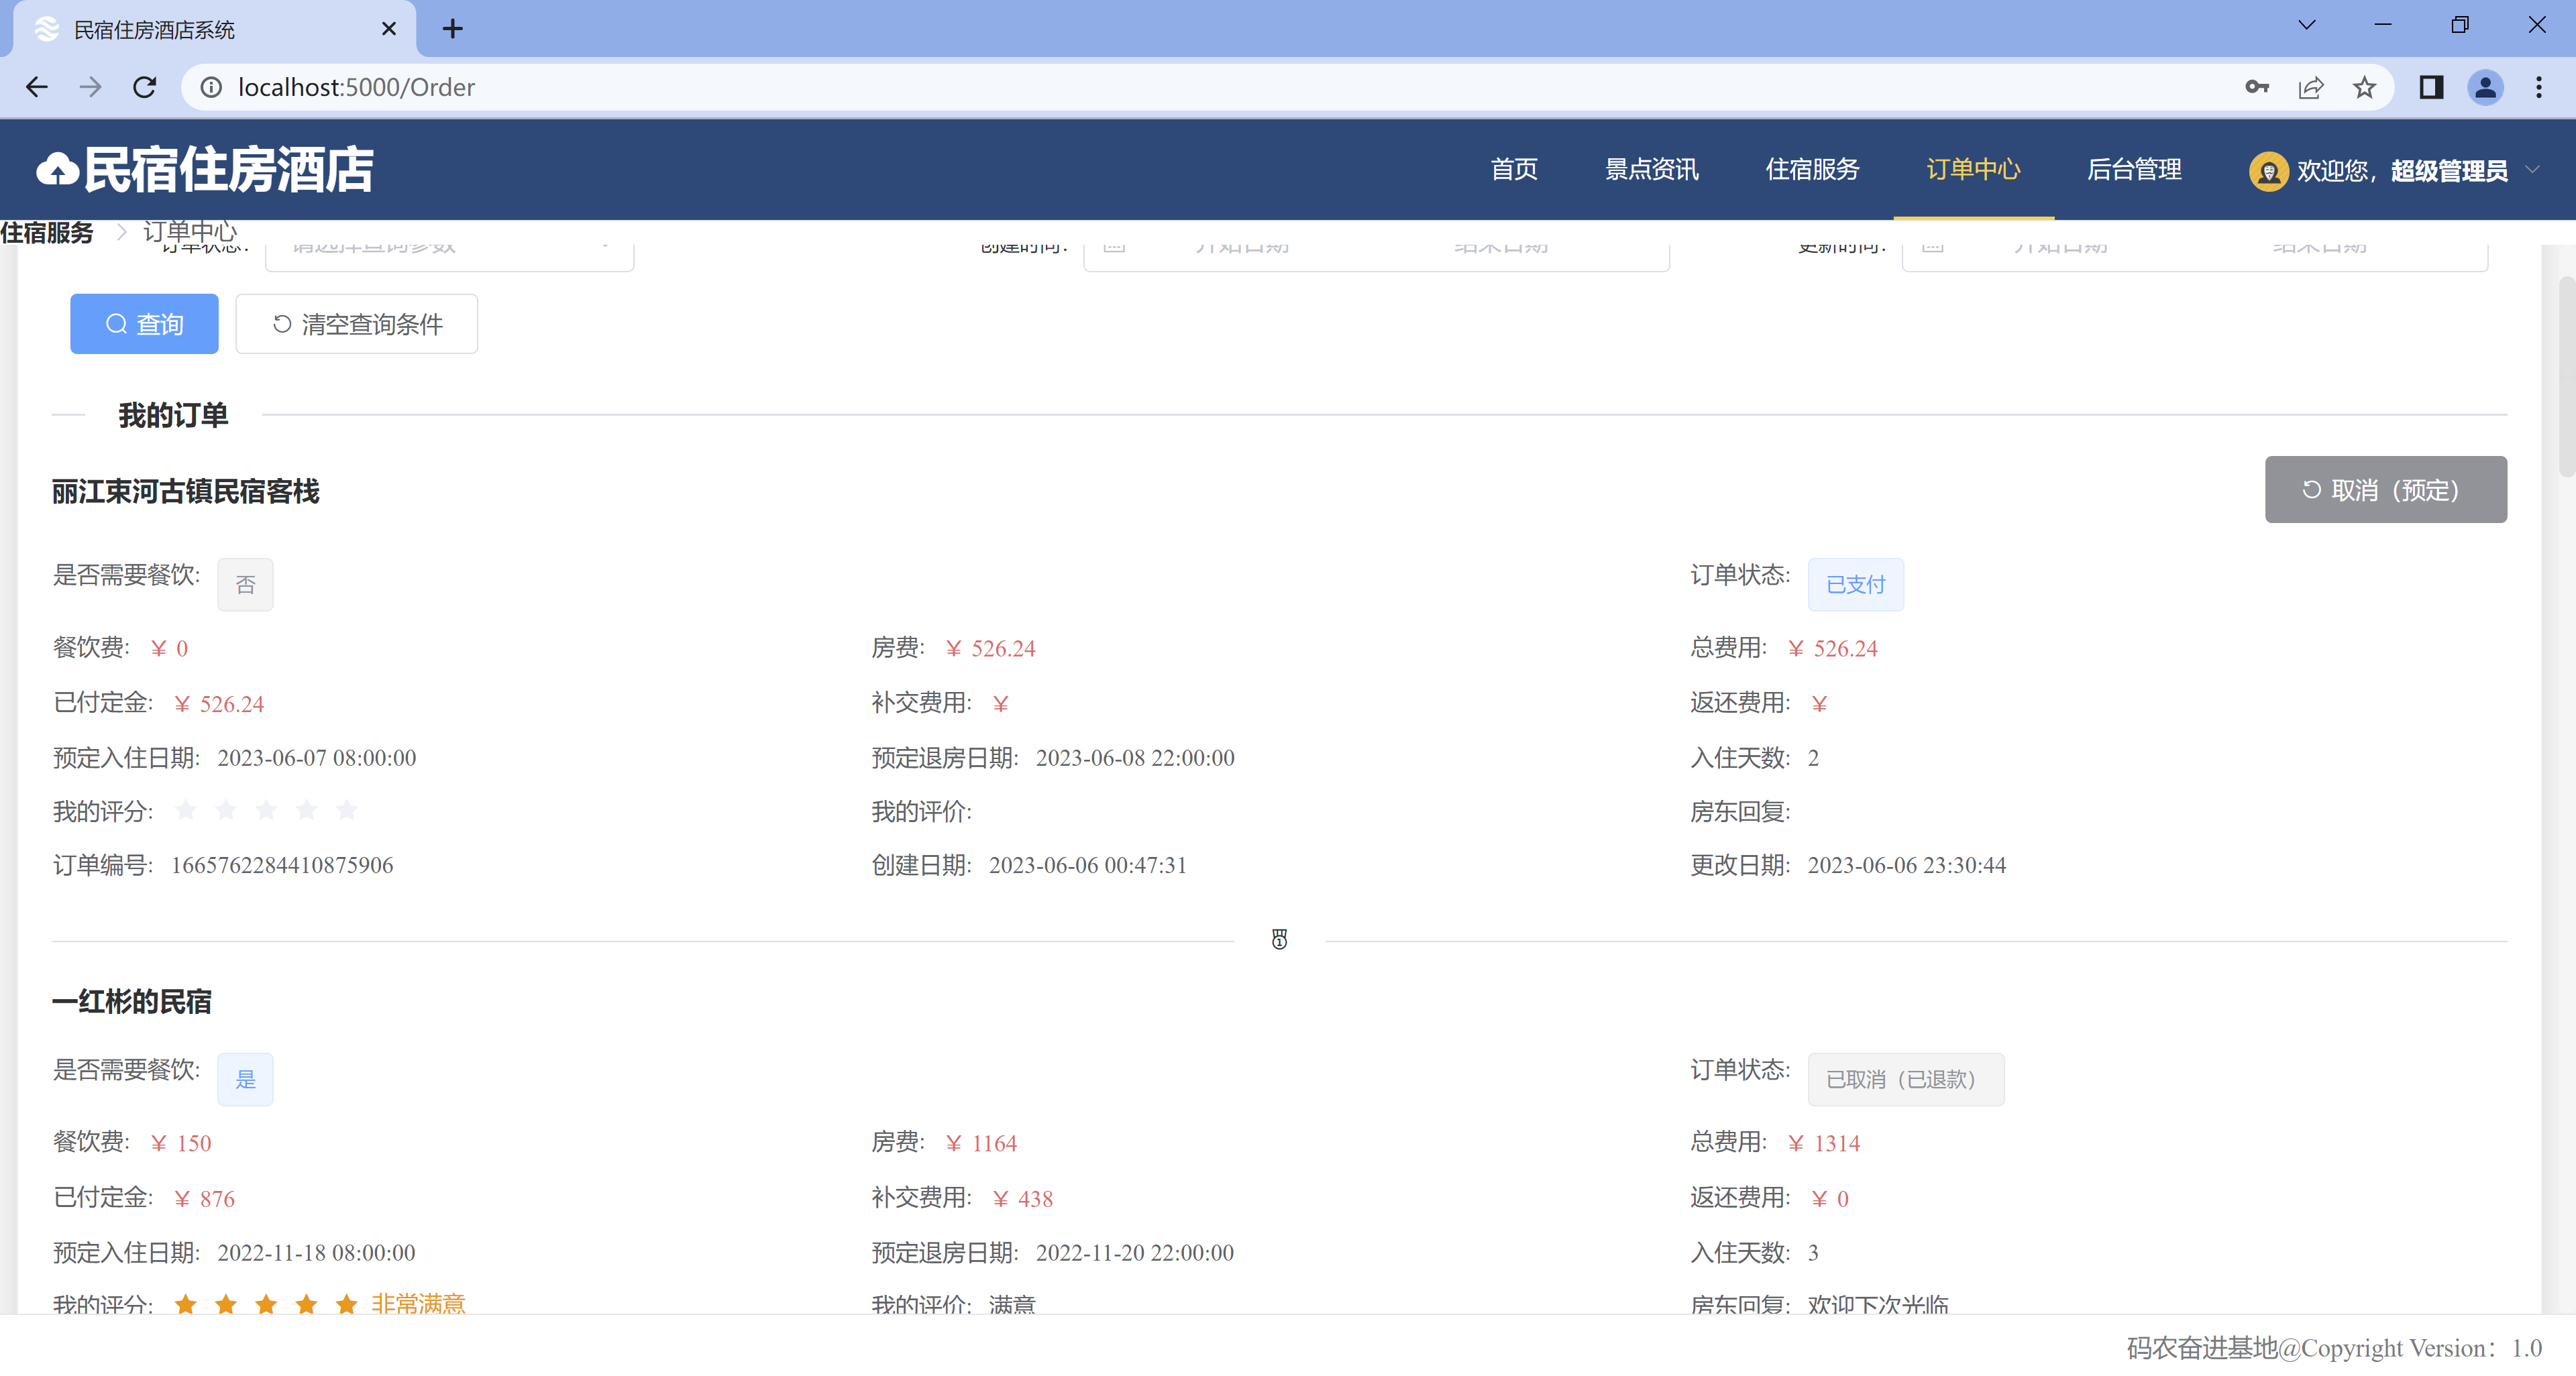Click 总费用 value ¥ 1314
The width and height of the screenshot is (2576, 1376).
tap(1824, 1143)
